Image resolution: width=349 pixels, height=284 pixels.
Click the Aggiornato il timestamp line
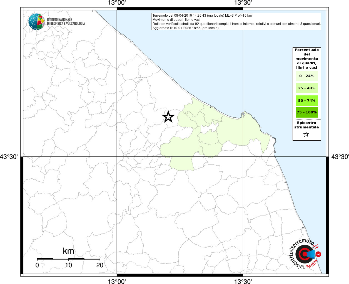(x=185, y=28)
